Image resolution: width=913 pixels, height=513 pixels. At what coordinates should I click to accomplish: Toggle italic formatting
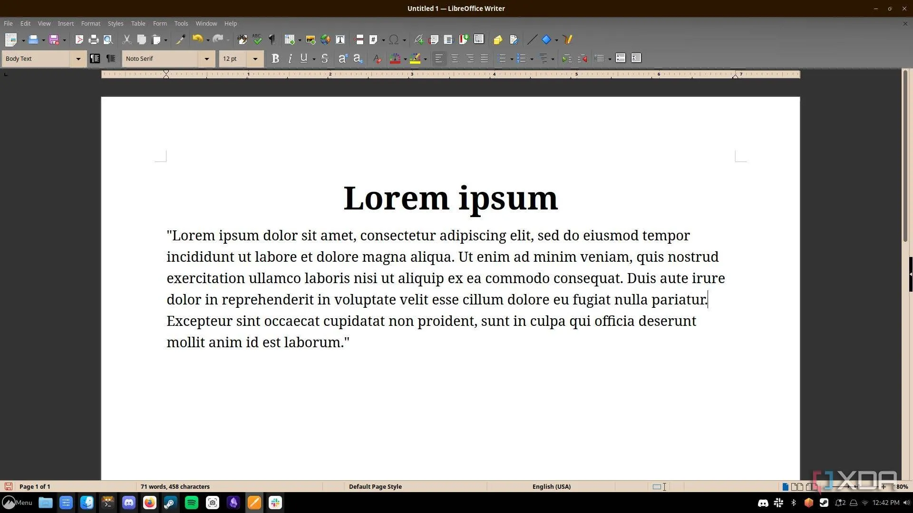click(x=290, y=58)
